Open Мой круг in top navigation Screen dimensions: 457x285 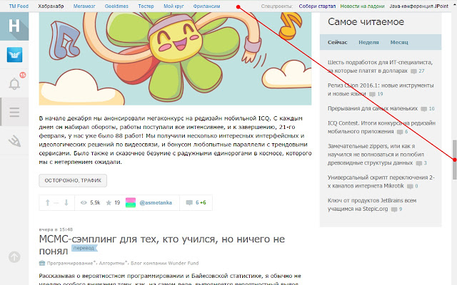(174, 6)
